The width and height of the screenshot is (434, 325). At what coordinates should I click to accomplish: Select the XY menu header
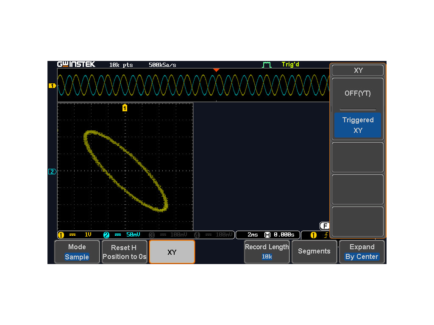357,70
